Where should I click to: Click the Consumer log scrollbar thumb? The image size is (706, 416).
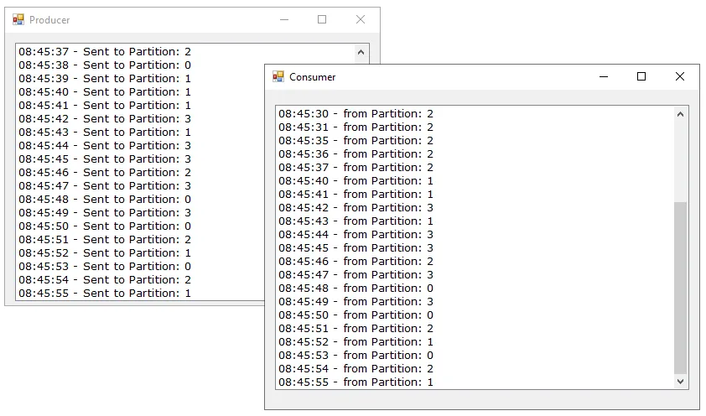[x=680, y=288]
